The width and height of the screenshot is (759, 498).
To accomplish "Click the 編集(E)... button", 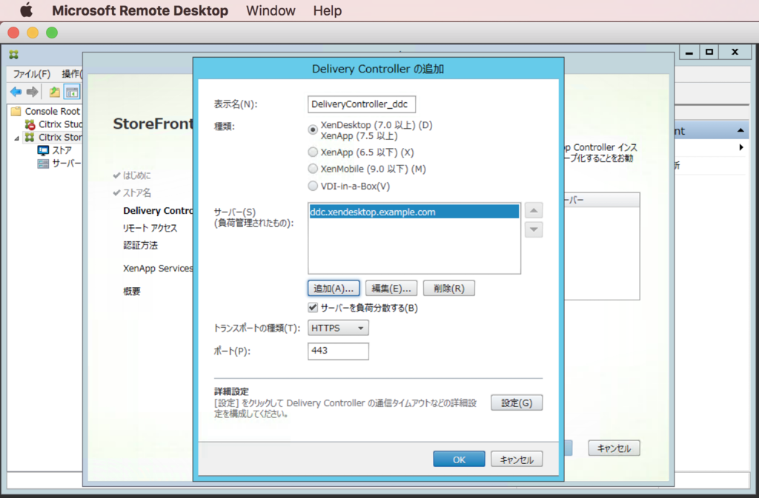I will click(391, 289).
